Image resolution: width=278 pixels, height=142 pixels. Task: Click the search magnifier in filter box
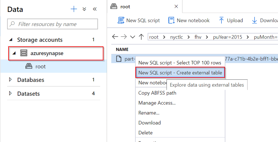tap(12, 24)
